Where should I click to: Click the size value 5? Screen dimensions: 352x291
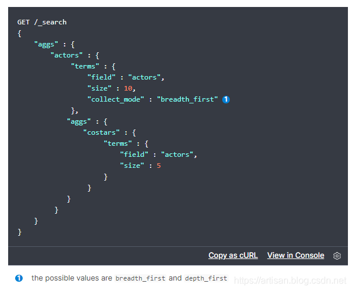(158, 166)
